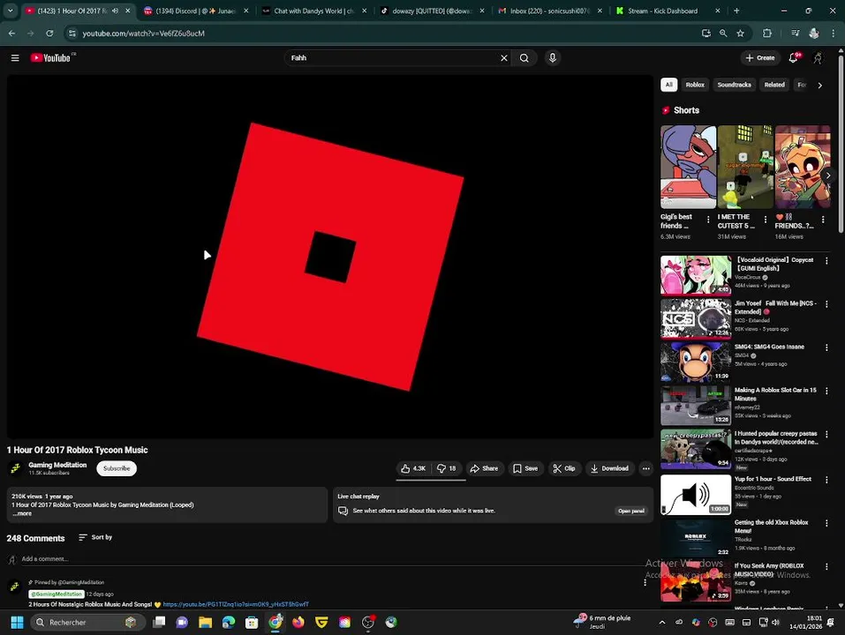Select the Soundtracks filter chip
The width and height of the screenshot is (845, 635).
point(734,85)
